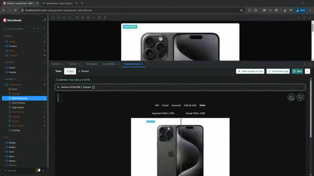Select the High Rated story
The image size is (314, 176).
pyautogui.click(x=18, y=108)
